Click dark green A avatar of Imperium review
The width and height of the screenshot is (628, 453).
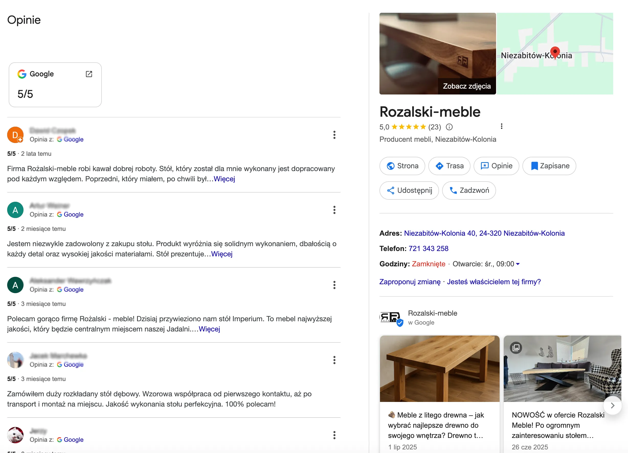(15, 284)
